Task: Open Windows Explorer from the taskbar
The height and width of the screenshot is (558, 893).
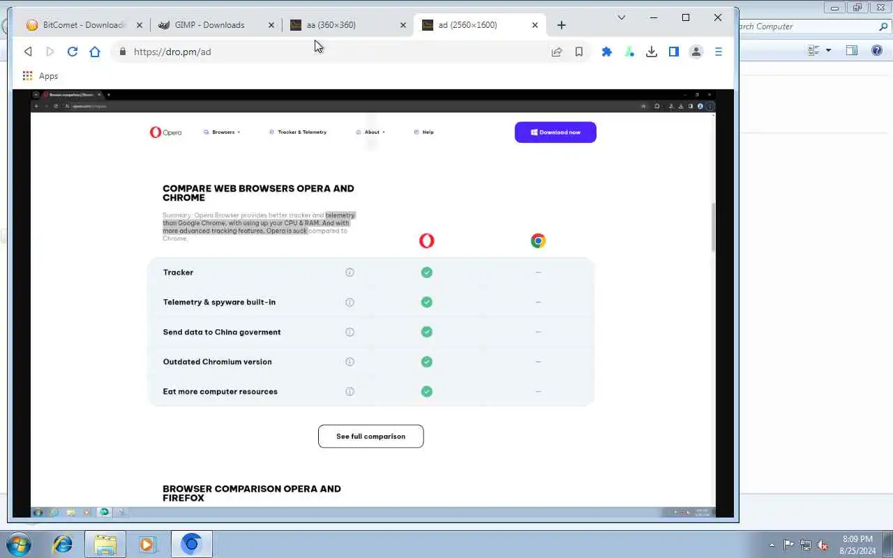Action: click(x=105, y=544)
